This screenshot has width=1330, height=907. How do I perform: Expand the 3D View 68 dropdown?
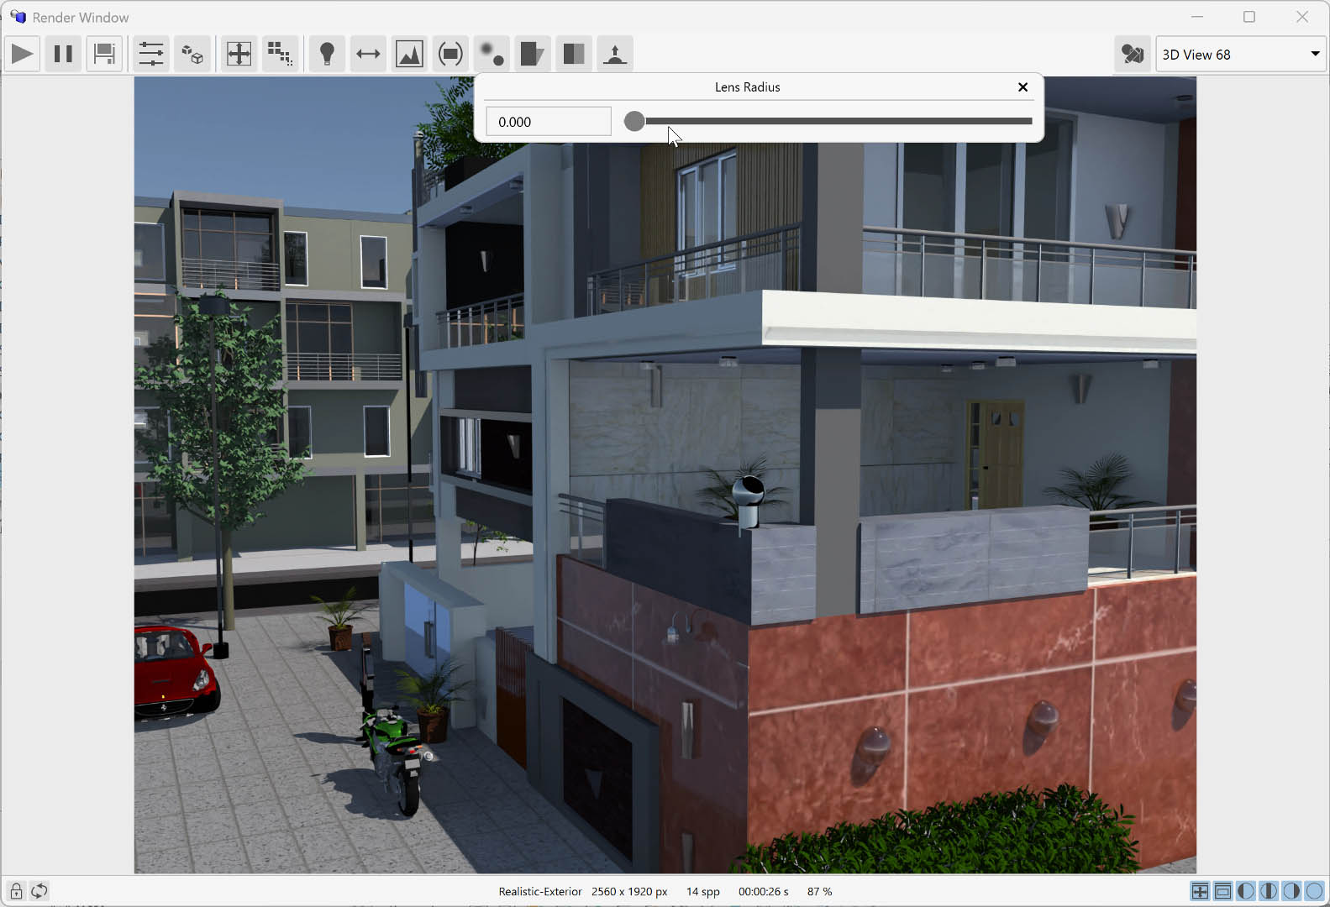pos(1314,55)
